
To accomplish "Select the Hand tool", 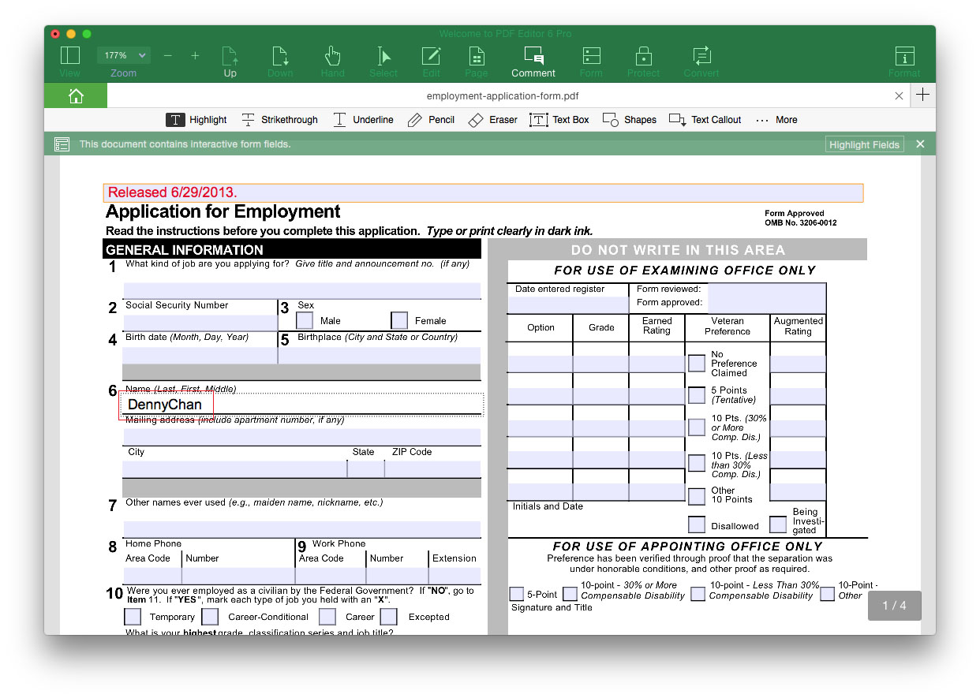I will 332,62.
